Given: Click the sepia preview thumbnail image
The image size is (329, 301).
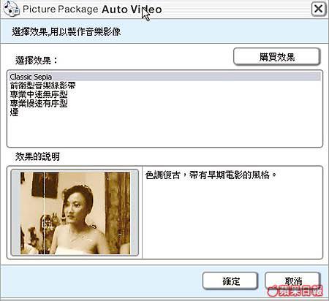Looking at the screenshot, I should [75, 213].
